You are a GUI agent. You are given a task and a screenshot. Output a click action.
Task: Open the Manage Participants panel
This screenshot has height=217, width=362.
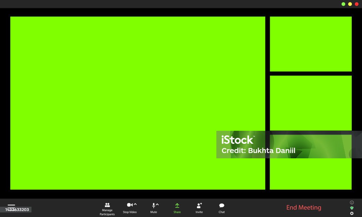(107, 209)
